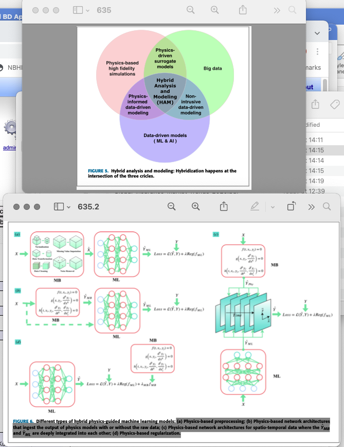
Task: Share the 635.2 document
Action: 223,206
